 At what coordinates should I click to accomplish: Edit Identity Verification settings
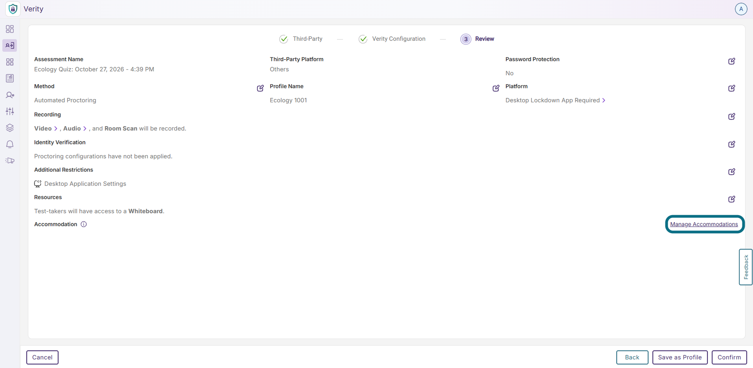coord(731,144)
